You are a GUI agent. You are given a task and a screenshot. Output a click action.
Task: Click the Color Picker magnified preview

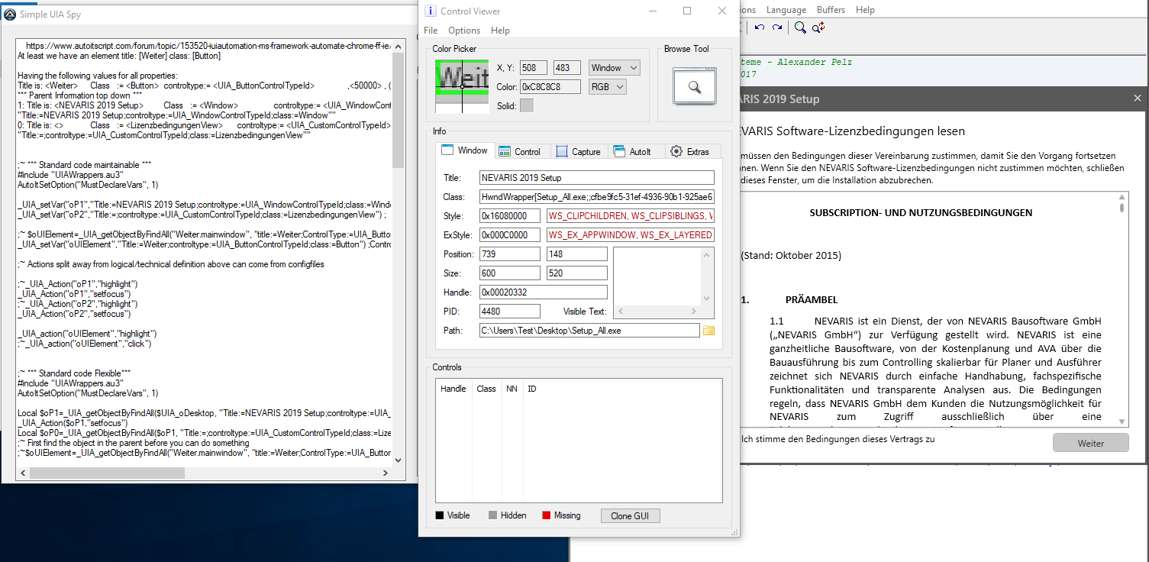coord(462,86)
